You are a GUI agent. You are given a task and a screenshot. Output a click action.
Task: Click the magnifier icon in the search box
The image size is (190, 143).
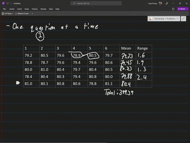pos(74,3)
